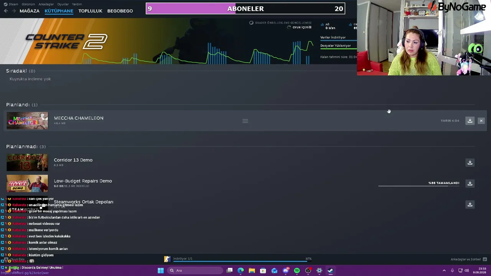
Task: Open Microsoft Store from the taskbar
Action: pyautogui.click(x=263, y=271)
